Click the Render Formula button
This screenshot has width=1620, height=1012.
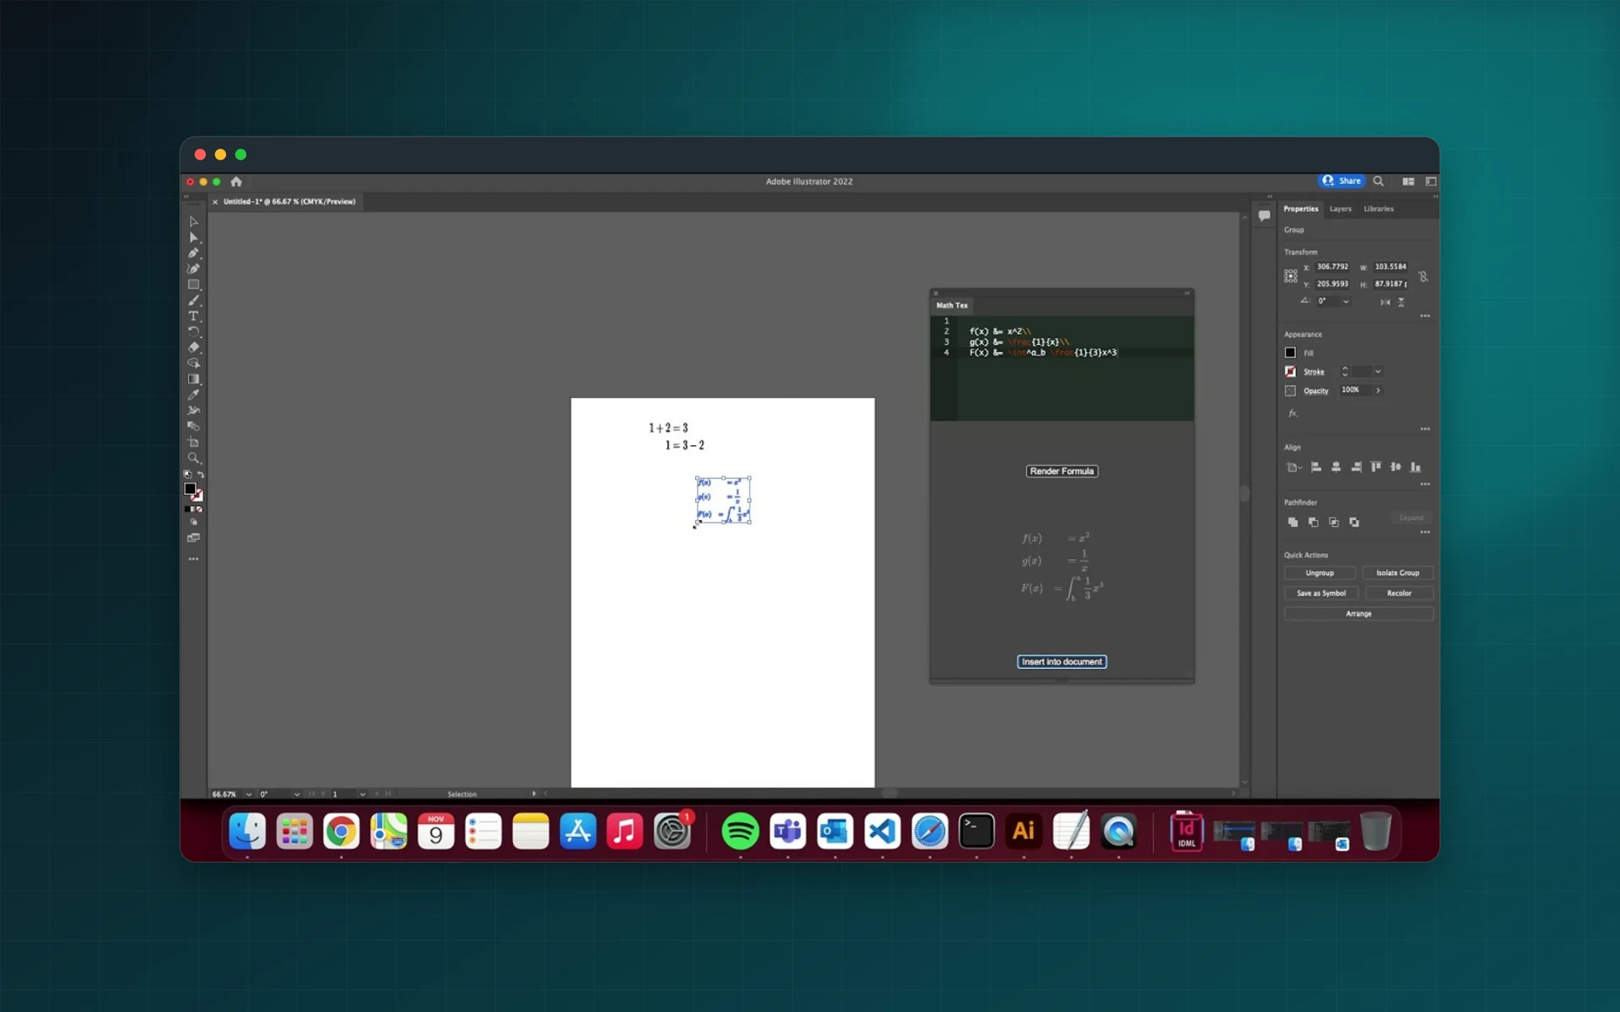pyautogui.click(x=1061, y=471)
